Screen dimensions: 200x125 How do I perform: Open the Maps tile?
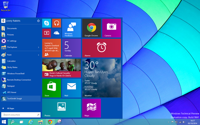(92, 108)
